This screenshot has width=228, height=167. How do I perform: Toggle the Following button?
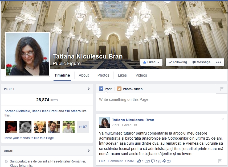tap(177, 62)
